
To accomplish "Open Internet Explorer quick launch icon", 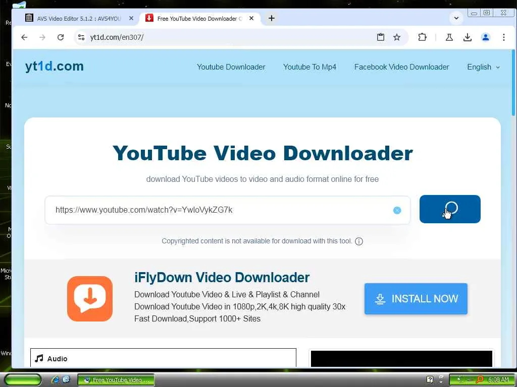I will (55, 380).
